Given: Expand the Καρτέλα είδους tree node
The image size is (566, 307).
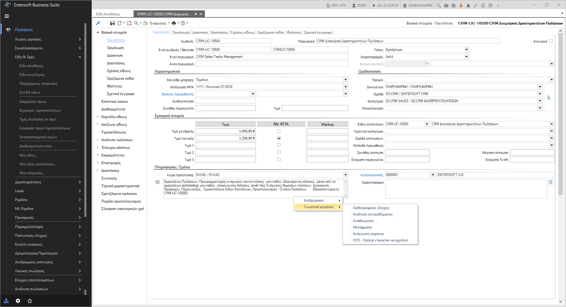Looking at the screenshot, I should click(x=98, y=117).
